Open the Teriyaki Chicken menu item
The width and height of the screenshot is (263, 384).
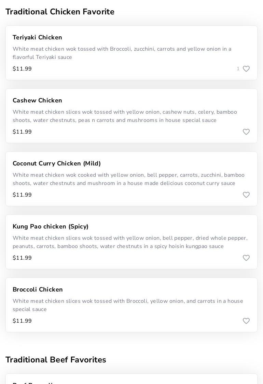click(37, 37)
